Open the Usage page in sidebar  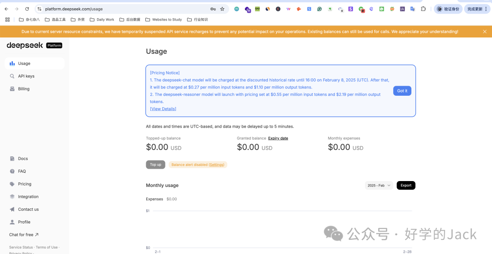click(x=35, y=63)
